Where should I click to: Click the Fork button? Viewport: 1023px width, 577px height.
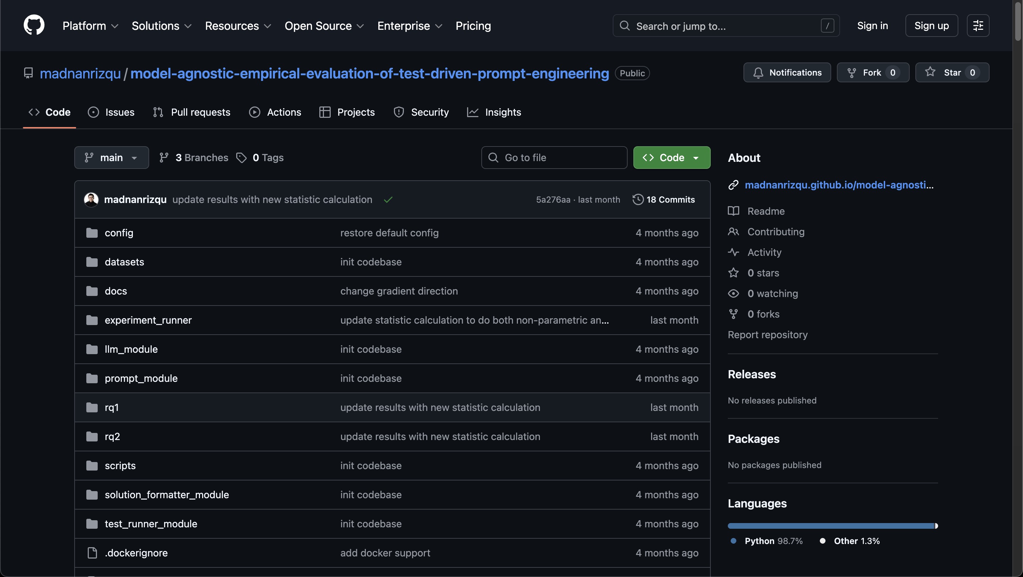pos(872,72)
